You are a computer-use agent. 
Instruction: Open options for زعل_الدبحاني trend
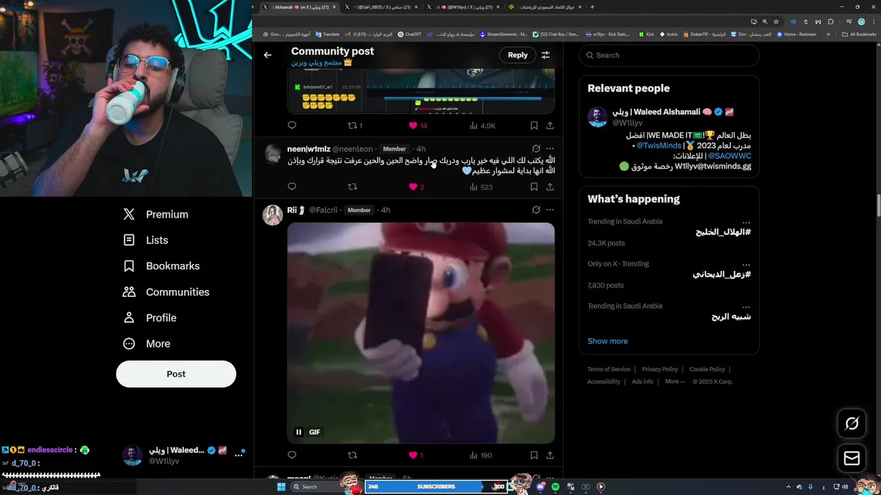pyautogui.click(x=746, y=264)
